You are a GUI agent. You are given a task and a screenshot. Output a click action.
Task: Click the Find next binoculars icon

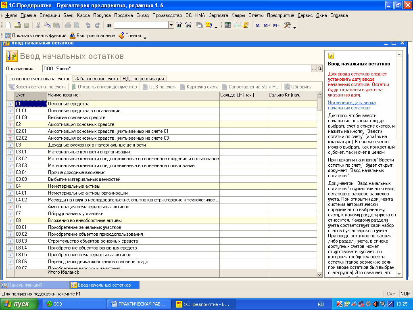pyautogui.click(x=179, y=25)
